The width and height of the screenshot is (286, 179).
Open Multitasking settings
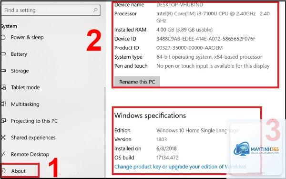(25, 104)
